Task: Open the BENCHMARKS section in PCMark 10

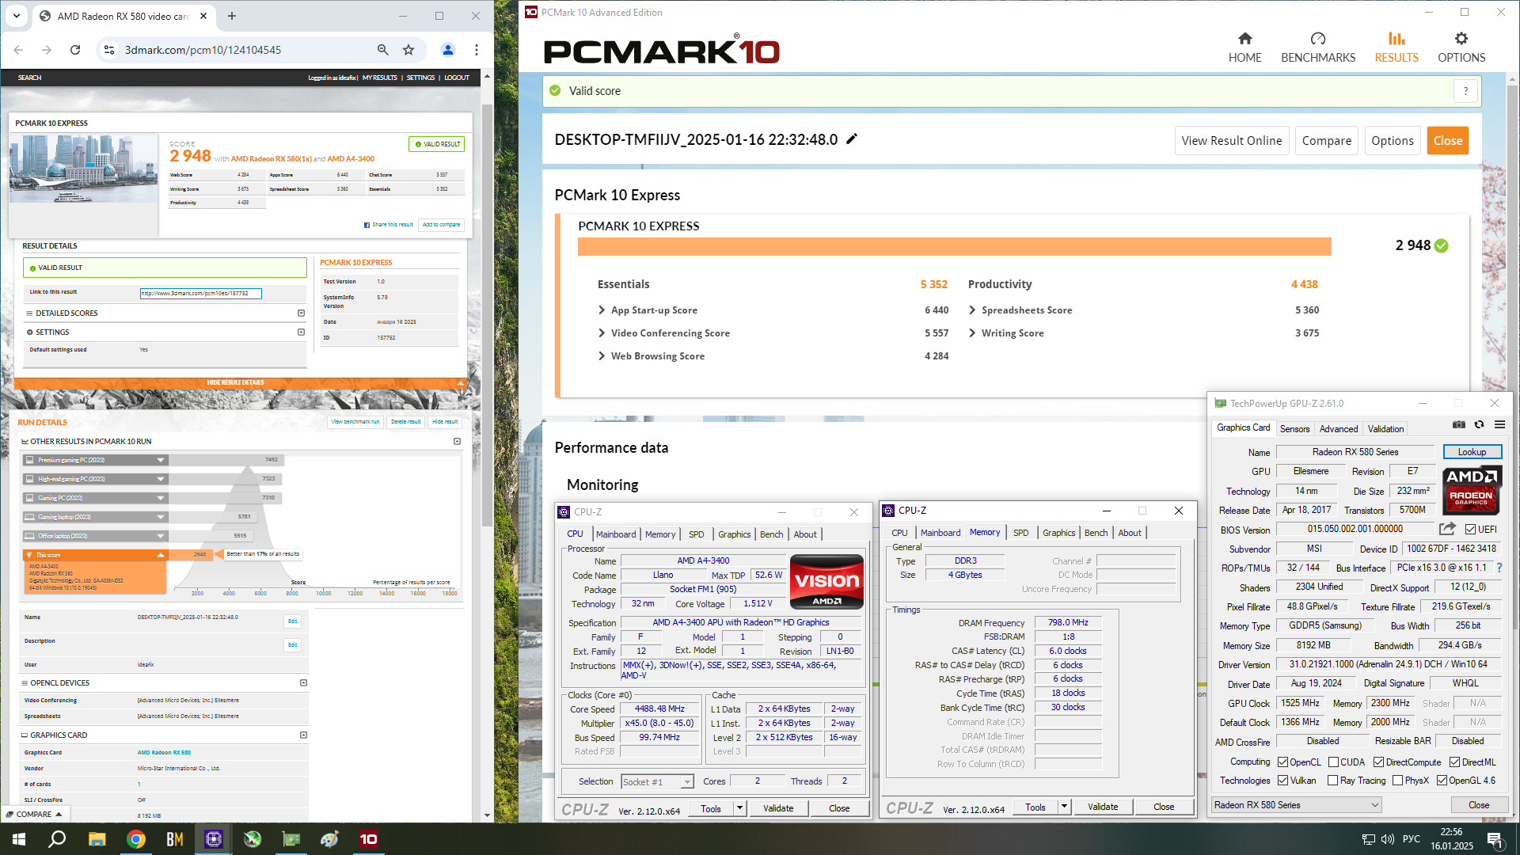Action: pos(1318,47)
